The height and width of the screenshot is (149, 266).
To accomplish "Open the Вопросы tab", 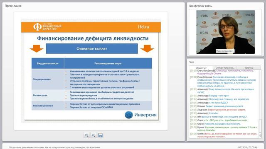I will point(249,67).
